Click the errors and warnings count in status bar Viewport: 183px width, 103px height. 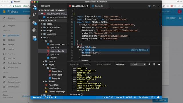pos(48,97)
